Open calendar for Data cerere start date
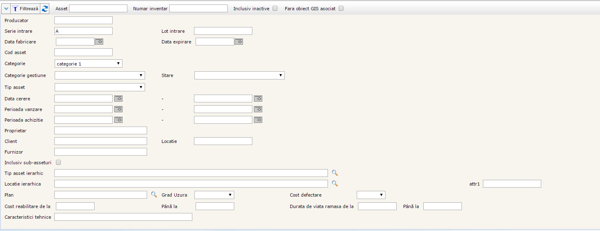Image resolution: width=600 pixels, height=231 pixels. [118, 98]
